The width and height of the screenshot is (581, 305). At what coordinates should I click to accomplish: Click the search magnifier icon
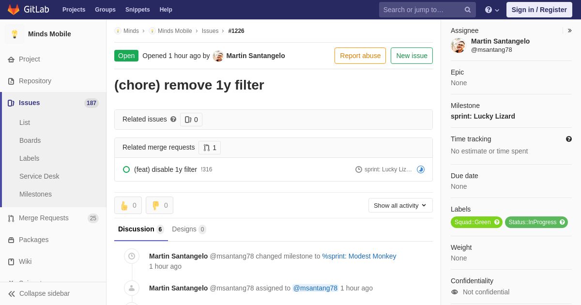pos(468,10)
